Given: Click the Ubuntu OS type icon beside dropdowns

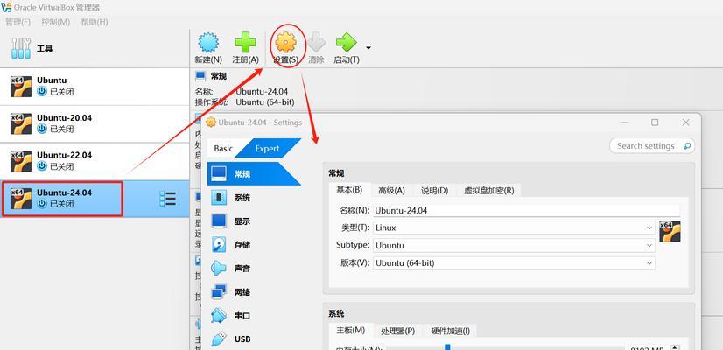Looking at the screenshot, I should tap(670, 232).
